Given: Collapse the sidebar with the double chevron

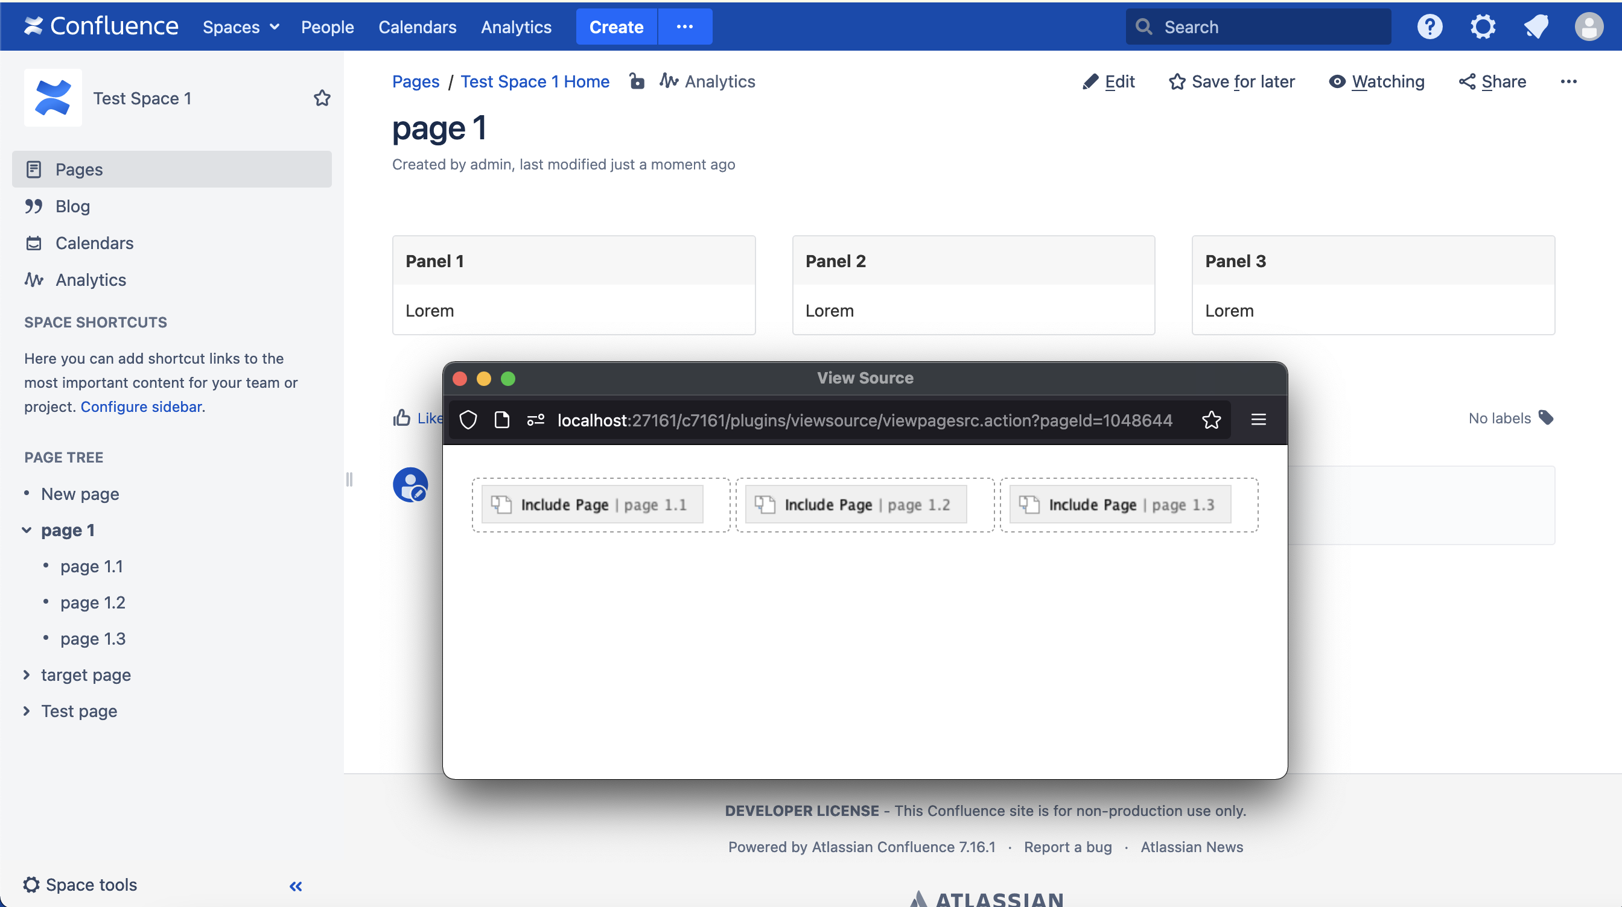Looking at the screenshot, I should pos(294,886).
